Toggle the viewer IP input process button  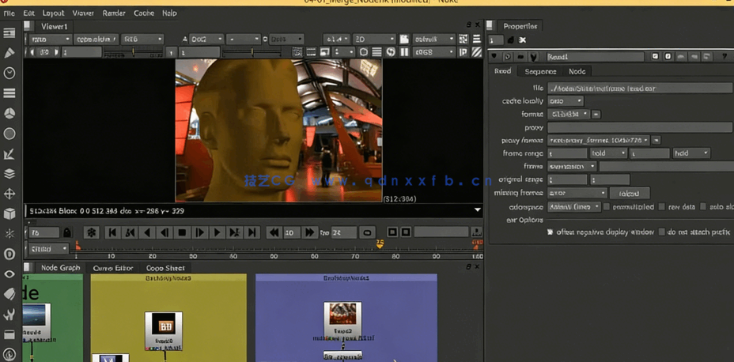tap(463, 52)
